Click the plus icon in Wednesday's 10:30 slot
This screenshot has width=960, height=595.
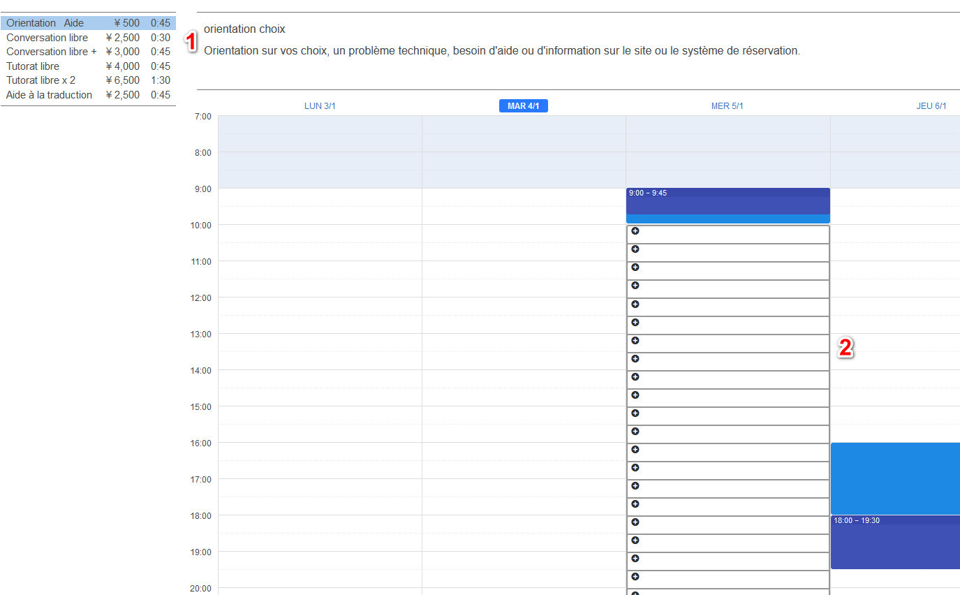635,249
